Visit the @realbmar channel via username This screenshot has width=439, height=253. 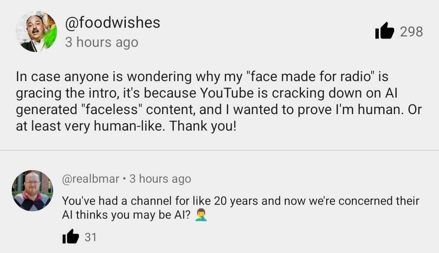coord(91,179)
